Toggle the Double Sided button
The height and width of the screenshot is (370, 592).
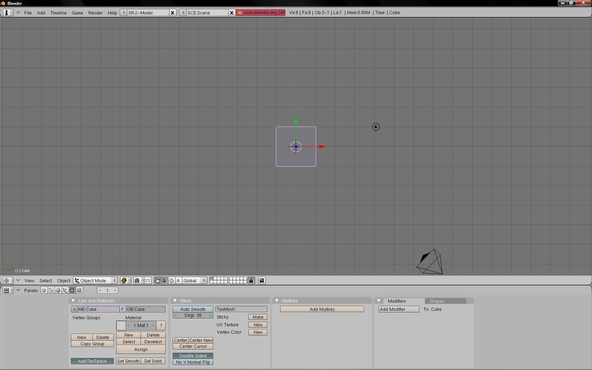coord(193,356)
